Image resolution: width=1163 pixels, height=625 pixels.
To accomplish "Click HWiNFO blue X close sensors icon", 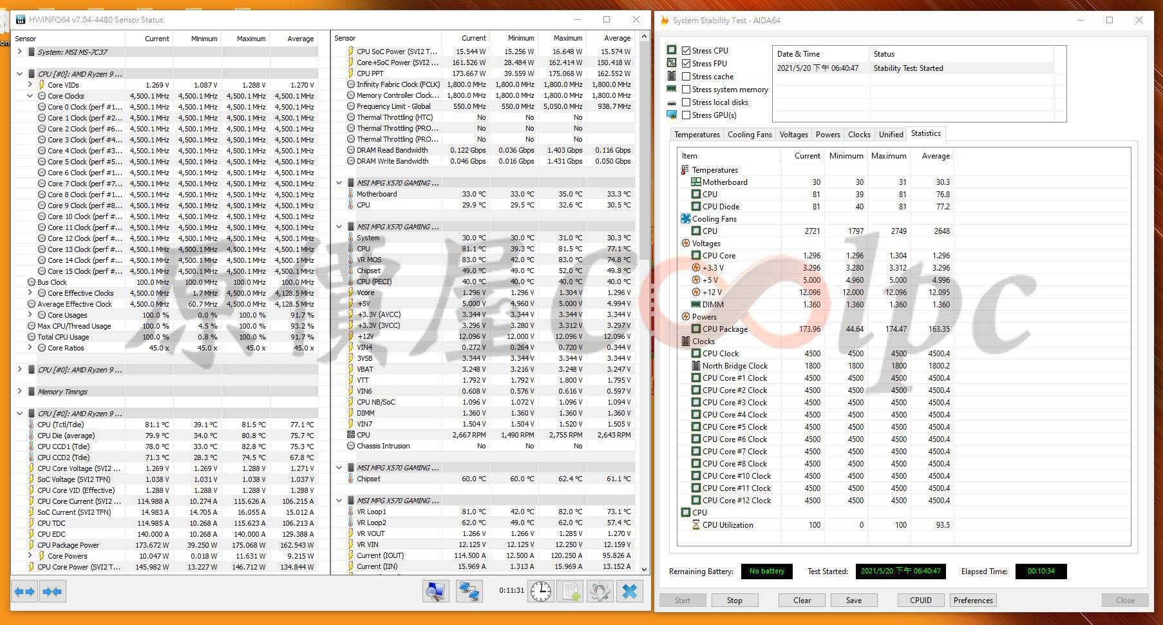I will 630,591.
